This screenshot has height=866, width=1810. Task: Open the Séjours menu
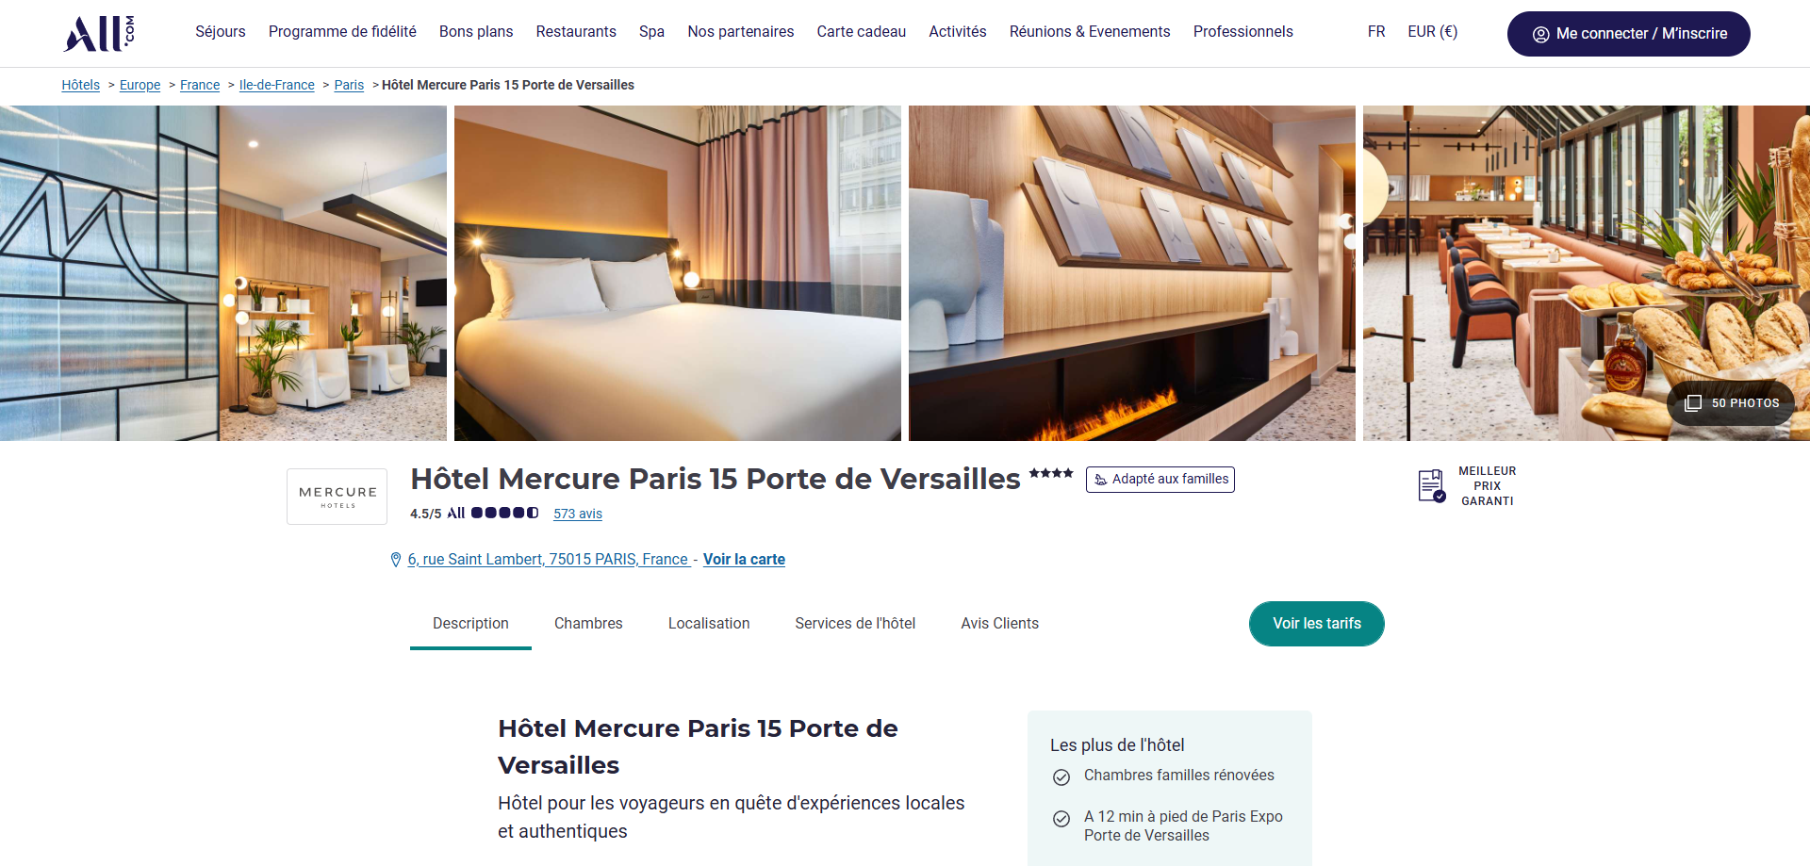(221, 32)
